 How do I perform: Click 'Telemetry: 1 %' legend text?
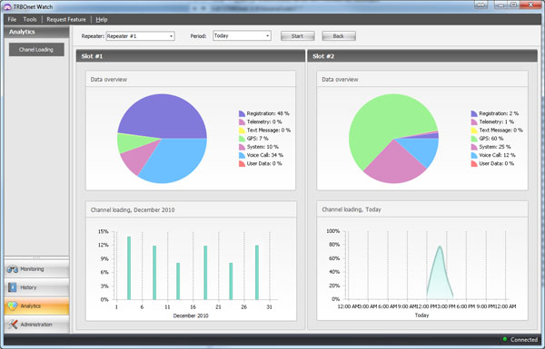click(497, 121)
